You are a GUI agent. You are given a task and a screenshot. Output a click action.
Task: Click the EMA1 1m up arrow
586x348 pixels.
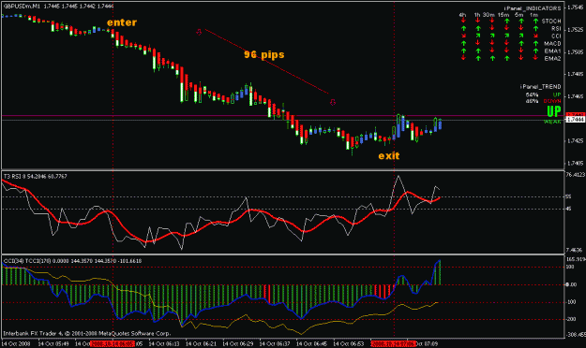(535, 51)
